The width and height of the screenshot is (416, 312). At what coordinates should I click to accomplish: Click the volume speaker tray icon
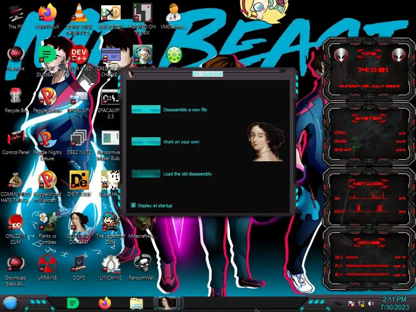pyautogui.click(x=371, y=303)
